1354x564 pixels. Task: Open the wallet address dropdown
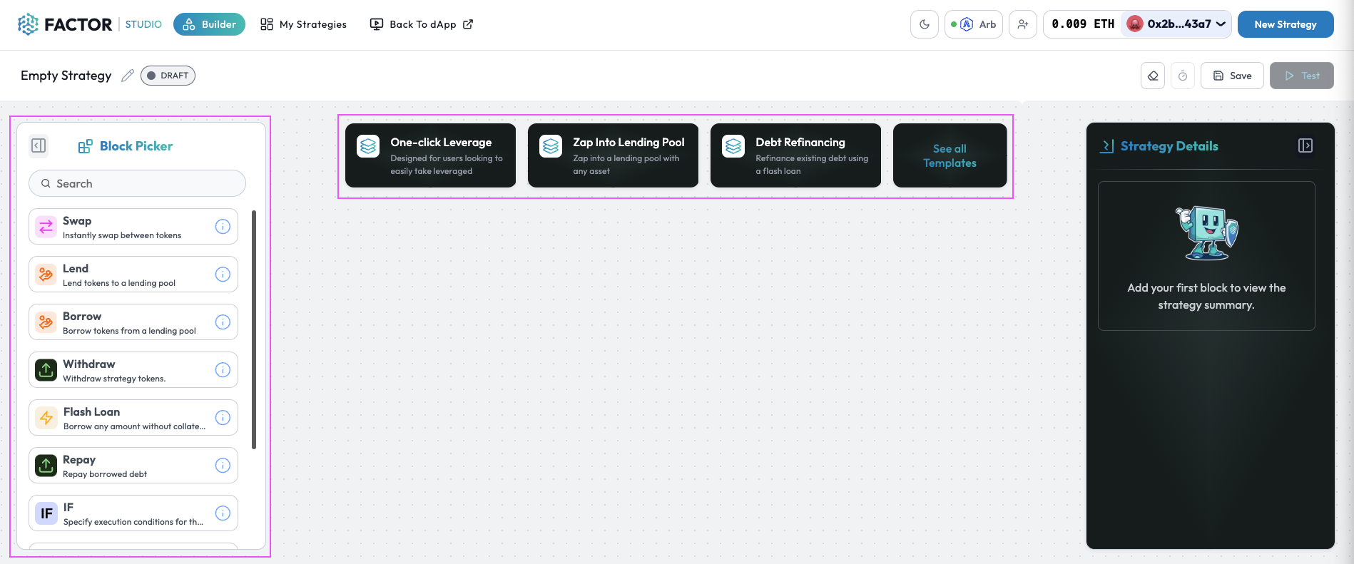point(1177,24)
